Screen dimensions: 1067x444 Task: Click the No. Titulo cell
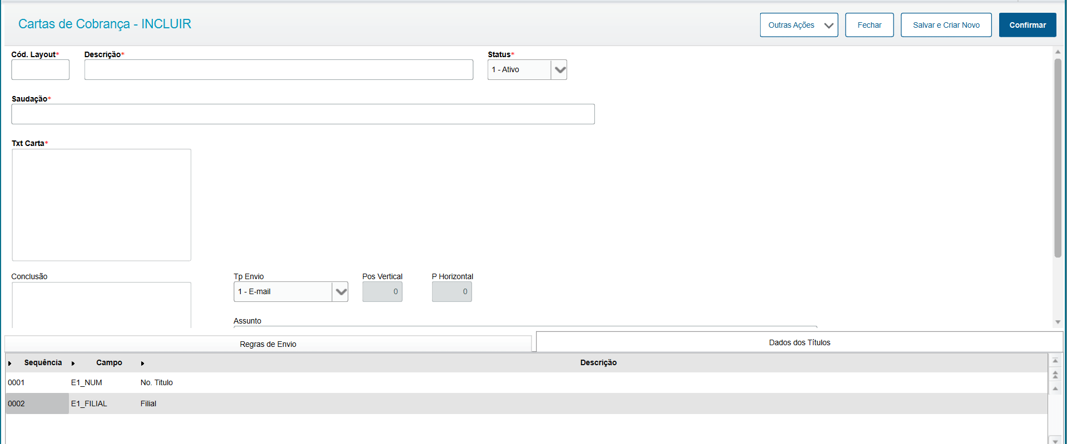[x=593, y=382]
